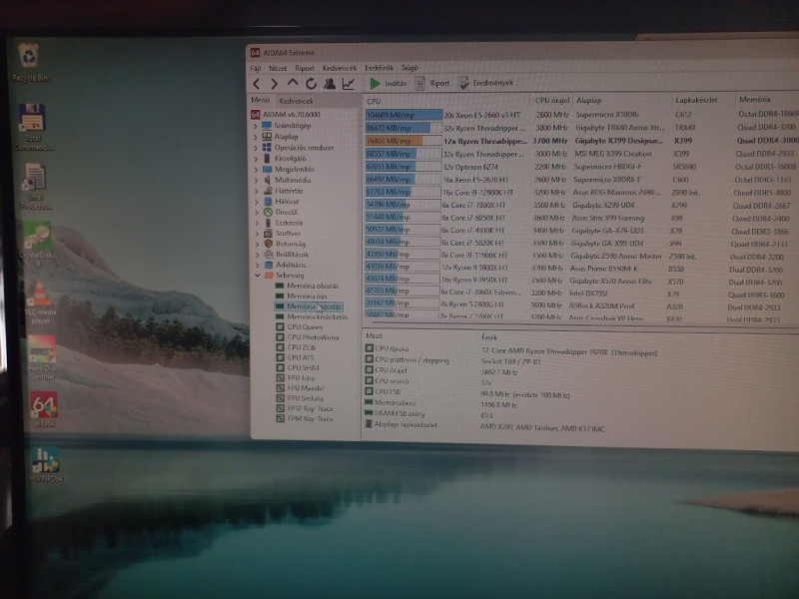Select the 20x Xeon E5-2660 v3 HT row

581,115
